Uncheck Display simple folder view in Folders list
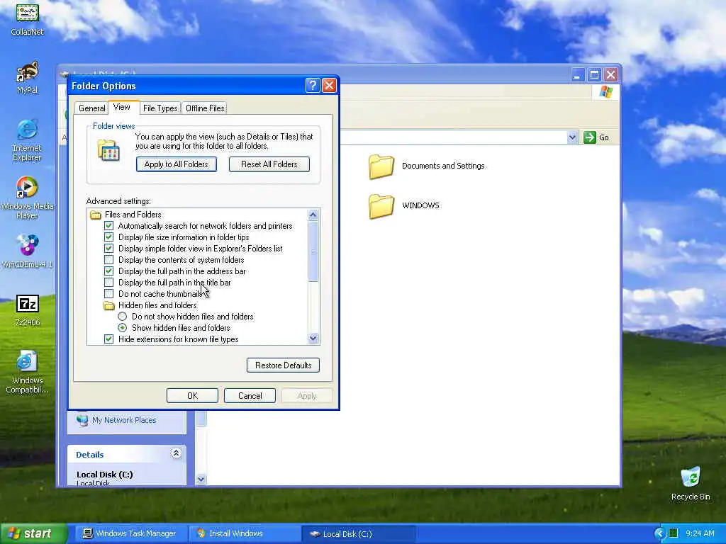 pyautogui.click(x=108, y=249)
